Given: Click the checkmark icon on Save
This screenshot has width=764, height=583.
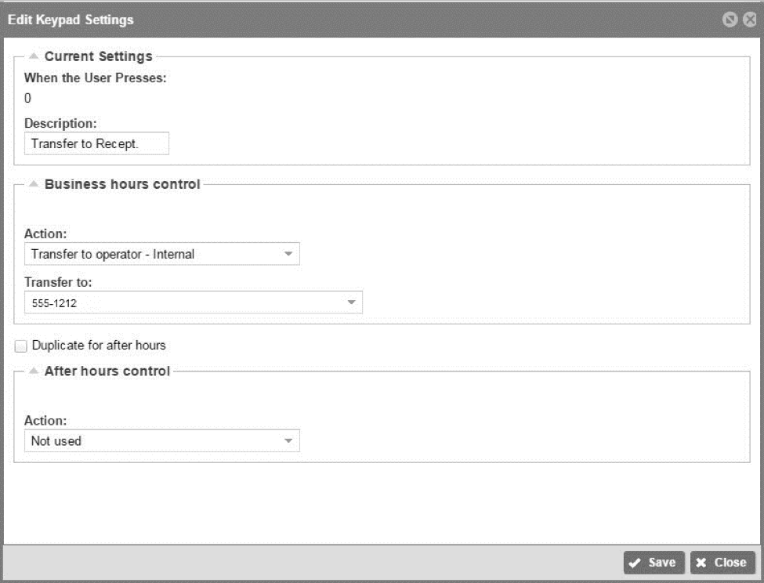Looking at the screenshot, I should (635, 563).
